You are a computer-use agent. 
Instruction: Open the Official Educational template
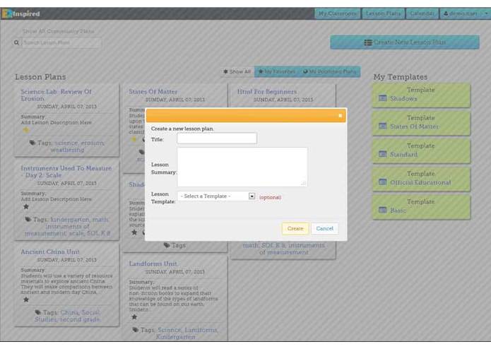click(x=421, y=179)
